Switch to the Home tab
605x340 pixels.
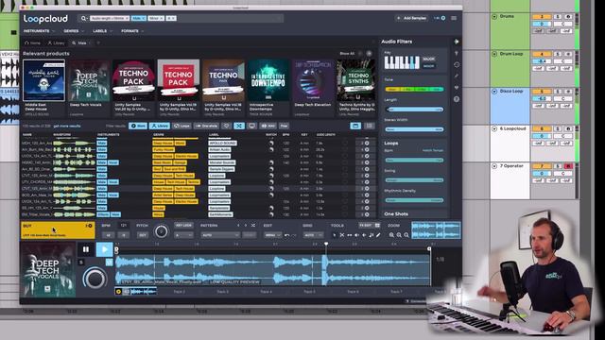click(33, 42)
